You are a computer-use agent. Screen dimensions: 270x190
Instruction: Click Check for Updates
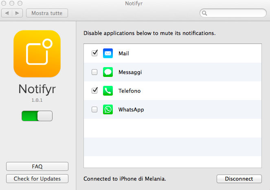pos(37,179)
